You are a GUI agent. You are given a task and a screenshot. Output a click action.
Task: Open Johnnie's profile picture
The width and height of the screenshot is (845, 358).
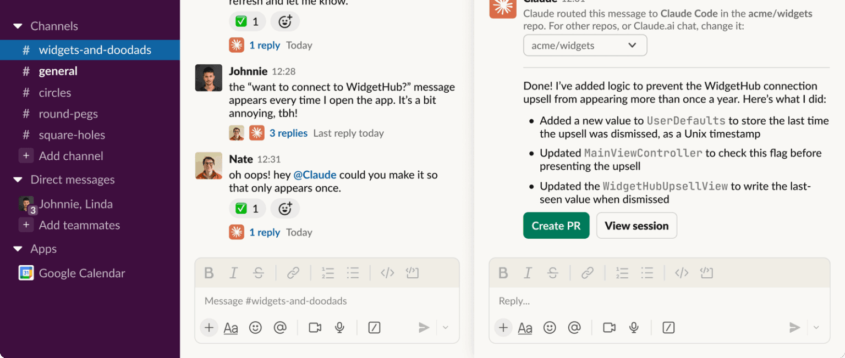209,78
